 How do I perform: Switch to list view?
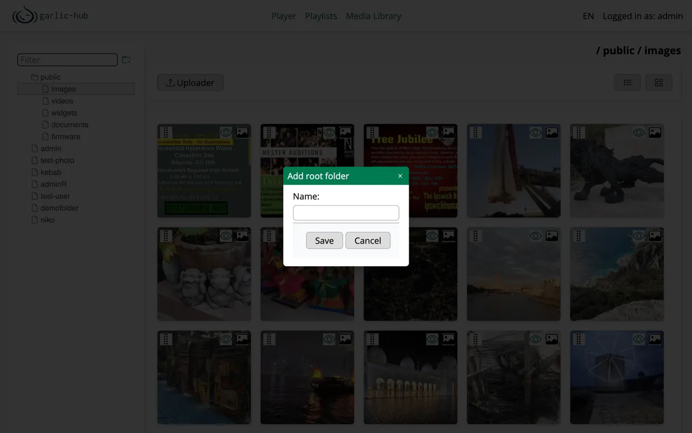[628, 83]
